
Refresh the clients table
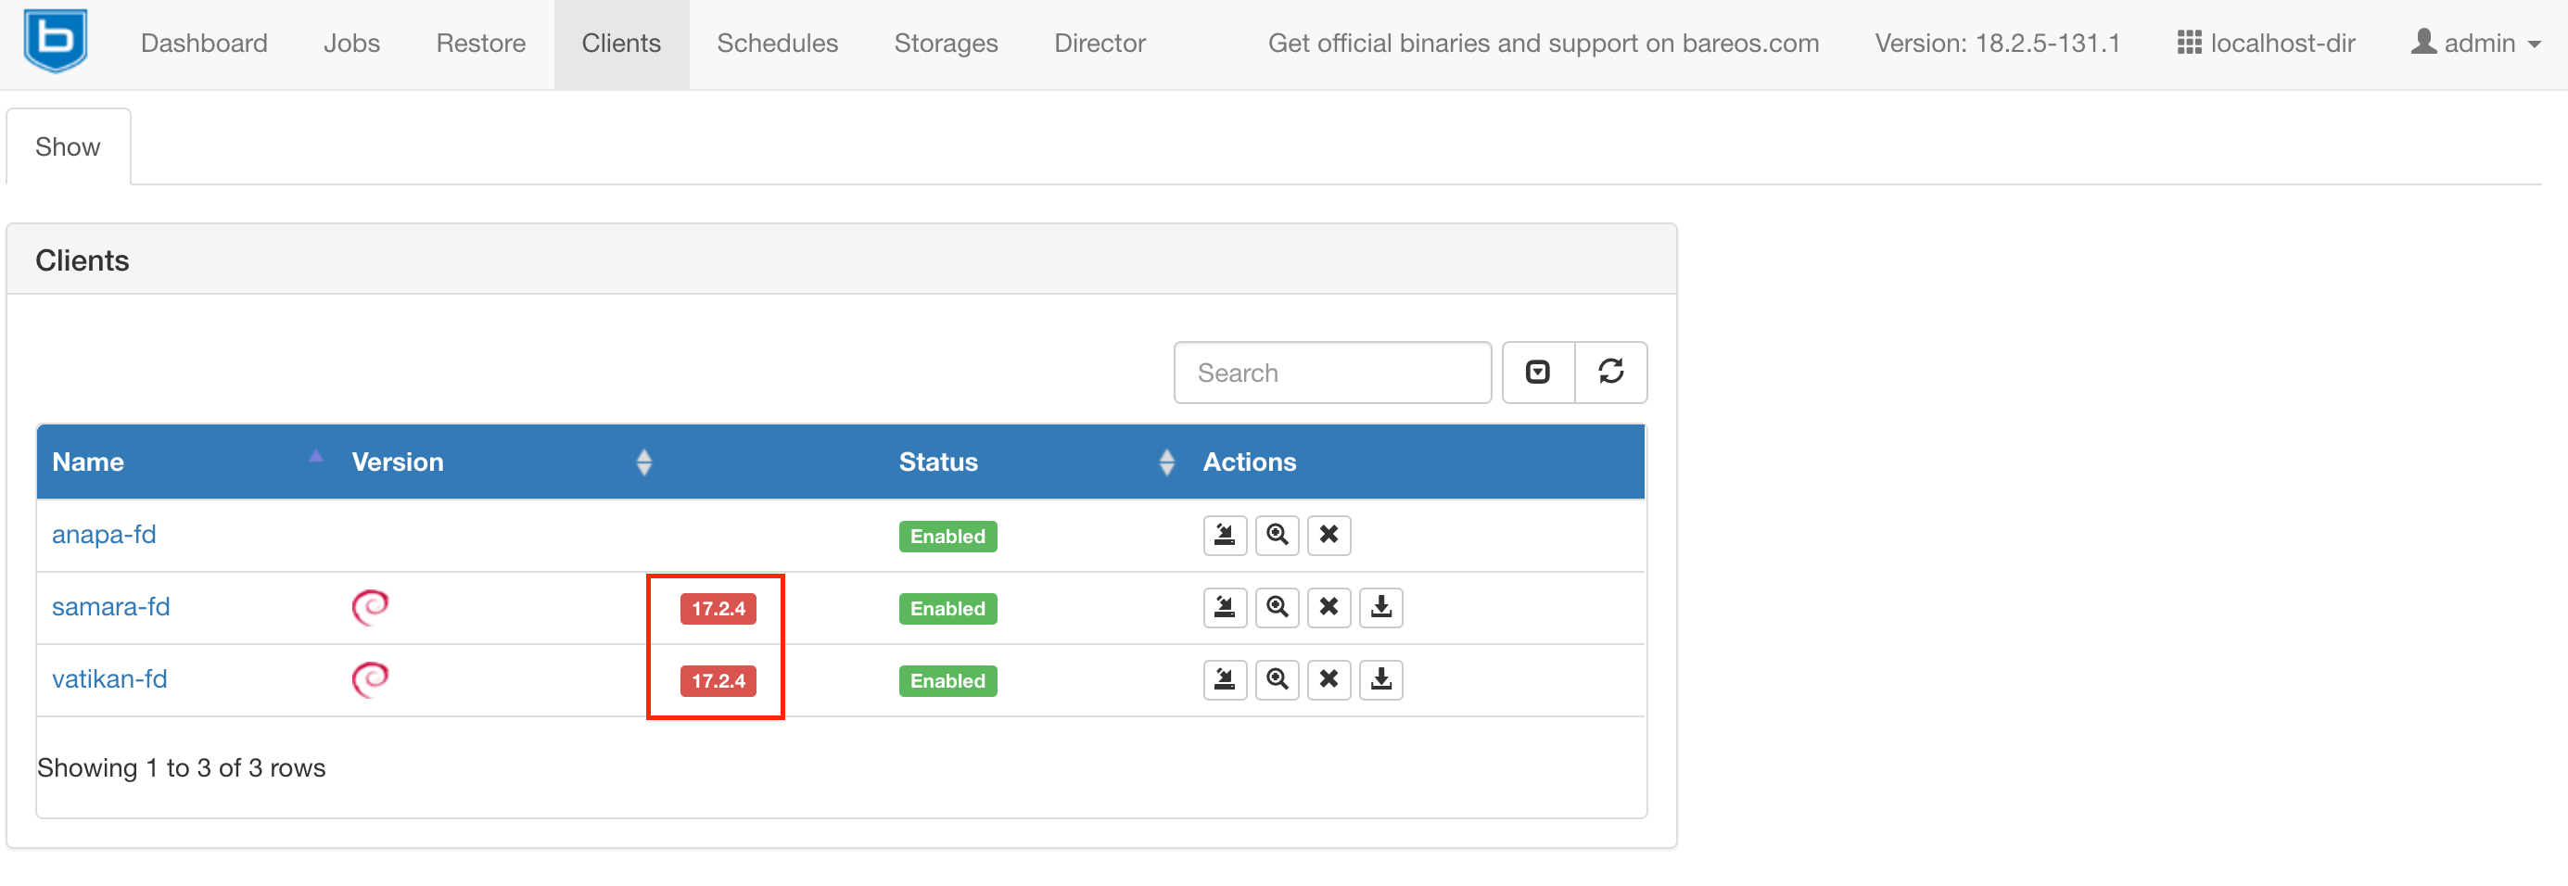[1610, 373]
